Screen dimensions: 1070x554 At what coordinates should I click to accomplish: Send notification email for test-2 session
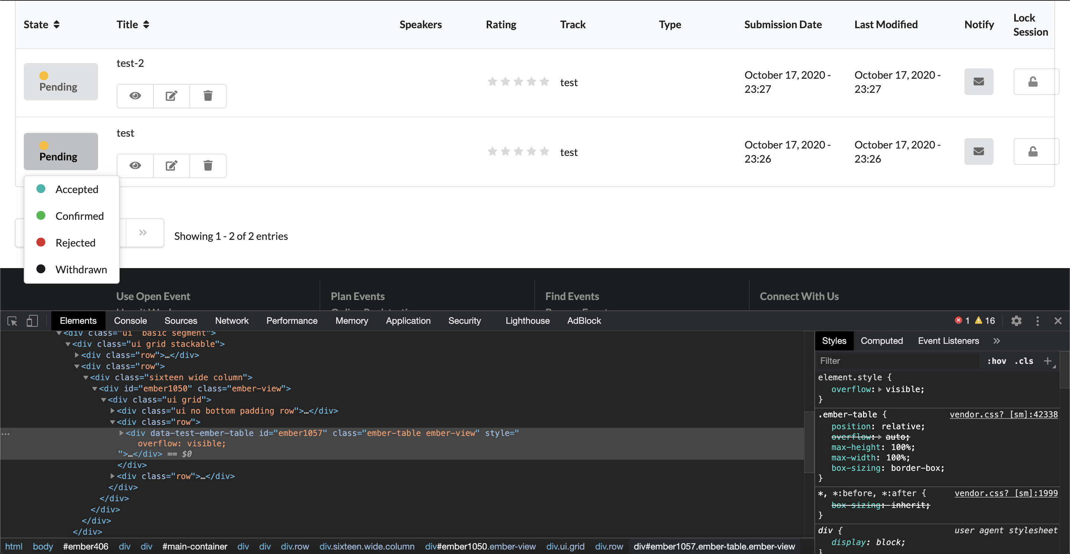coord(979,82)
